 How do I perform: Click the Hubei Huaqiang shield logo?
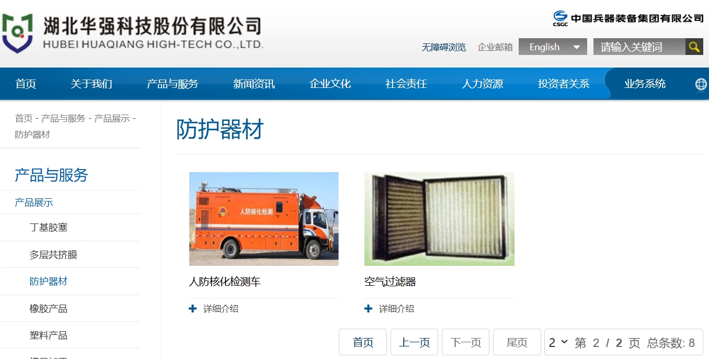(x=17, y=33)
